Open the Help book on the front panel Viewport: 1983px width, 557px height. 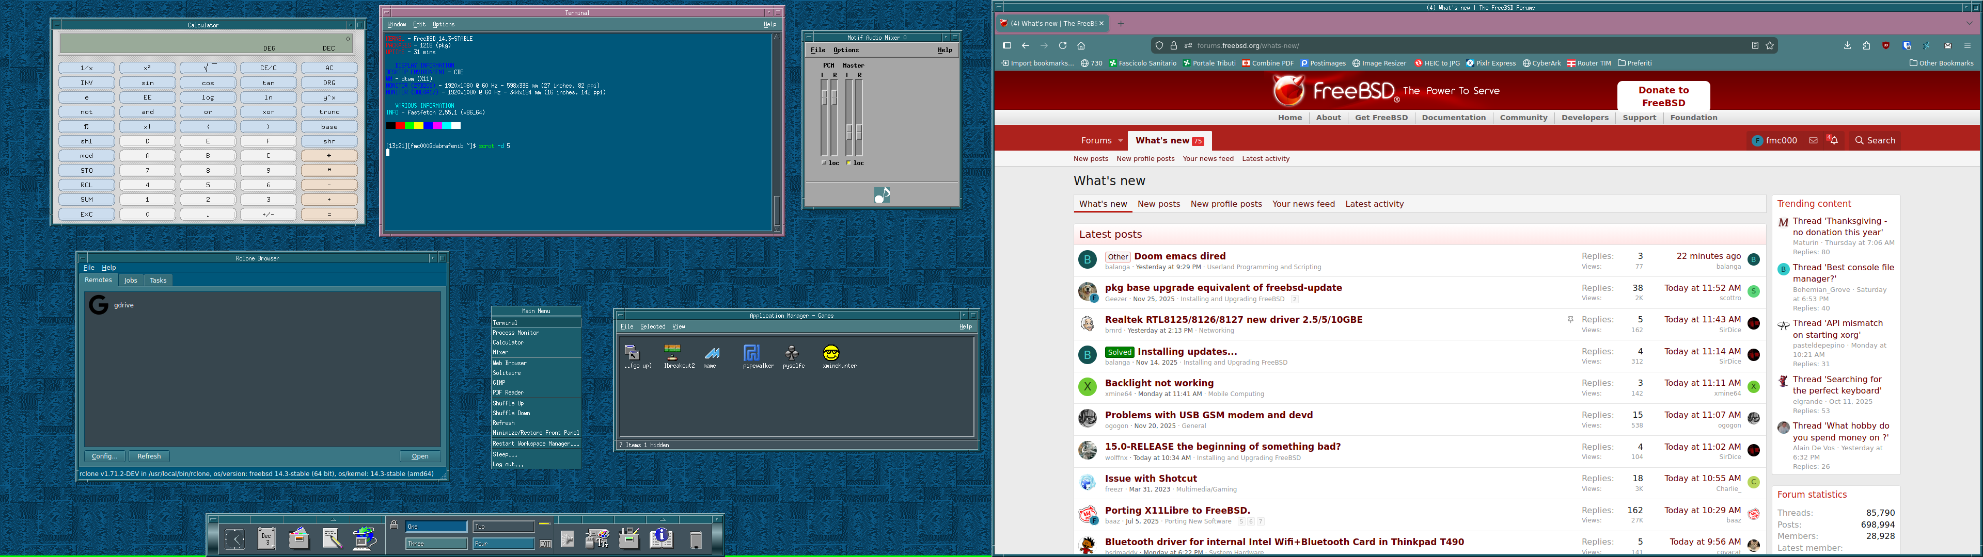660,538
